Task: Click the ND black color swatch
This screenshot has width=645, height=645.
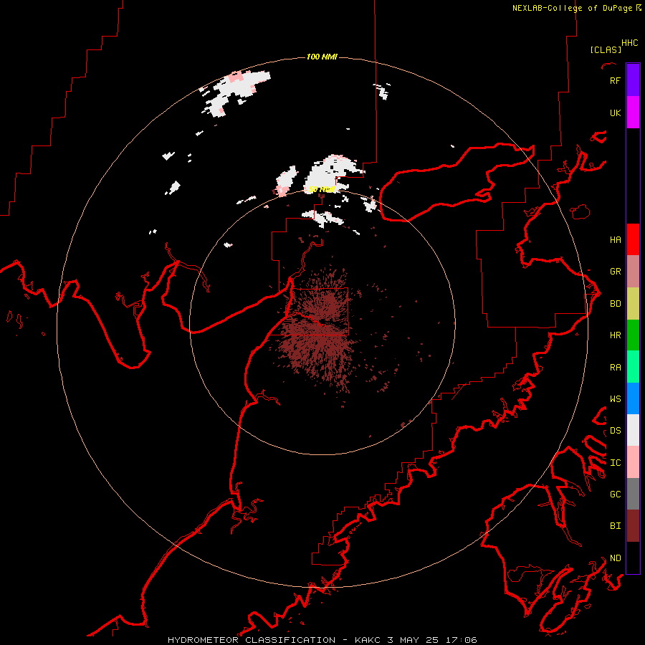Action: click(x=633, y=558)
